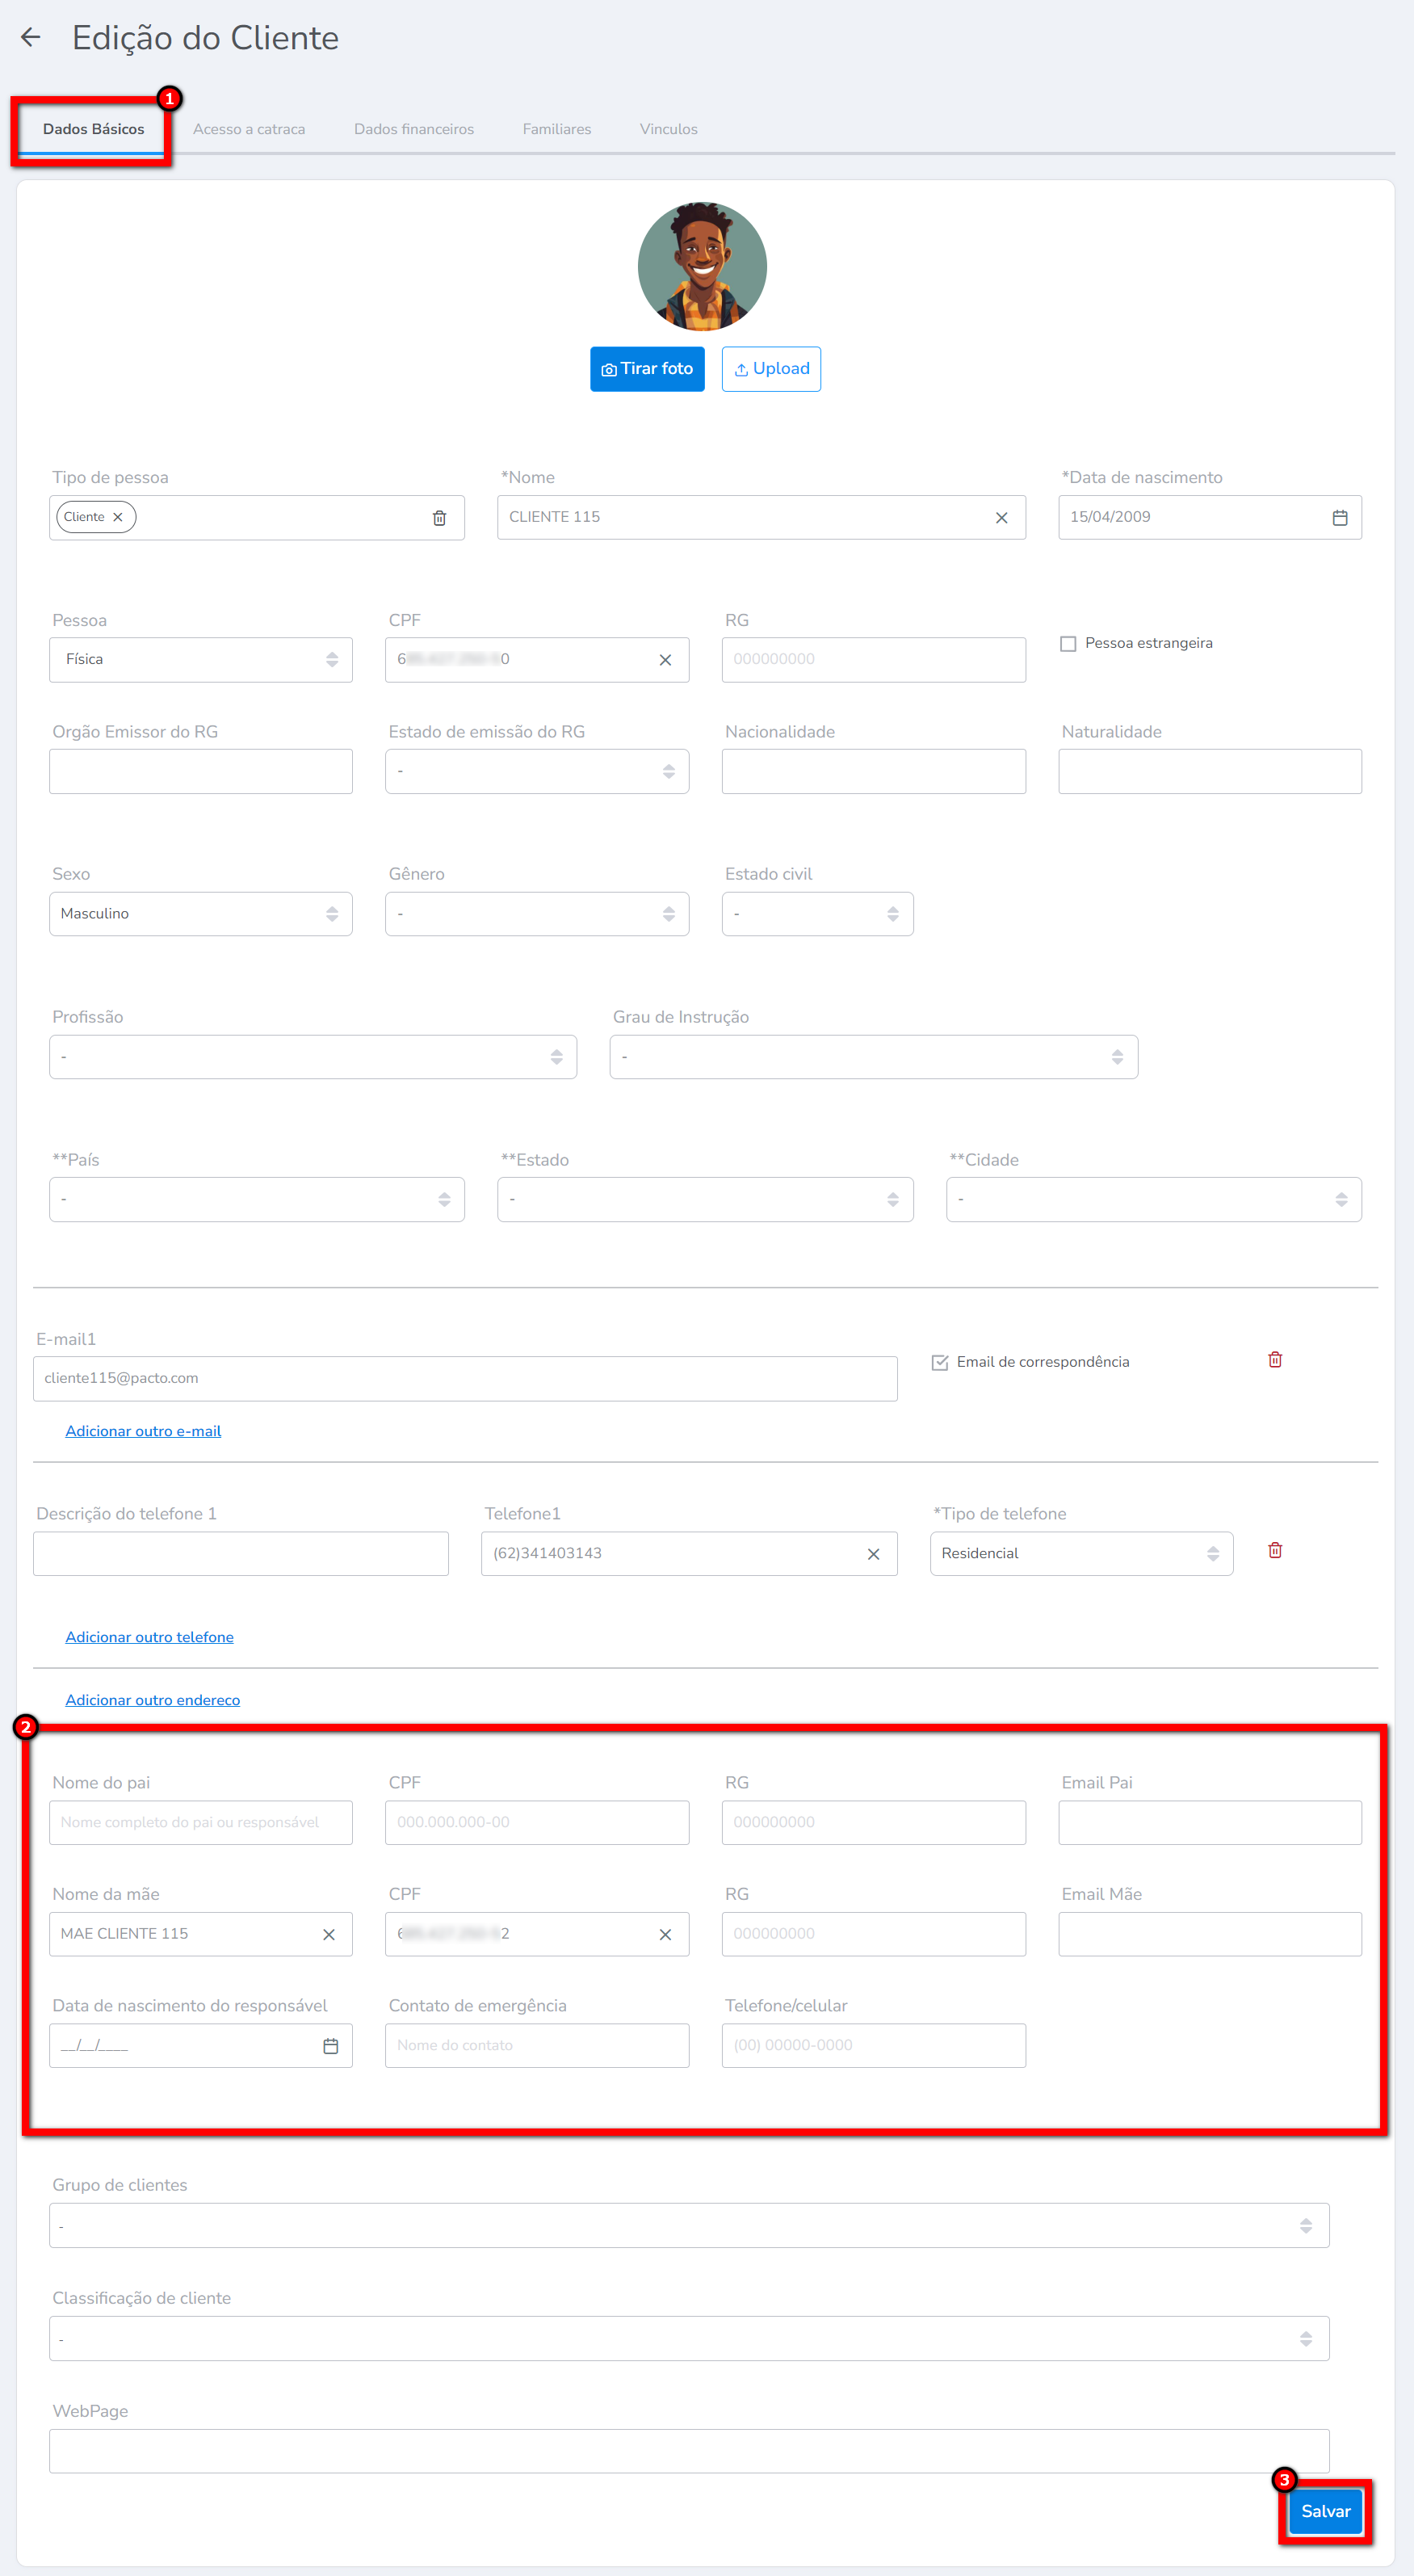
Task: Delete E-mail1 using the red trash icon
Action: (x=1274, y=1360)
